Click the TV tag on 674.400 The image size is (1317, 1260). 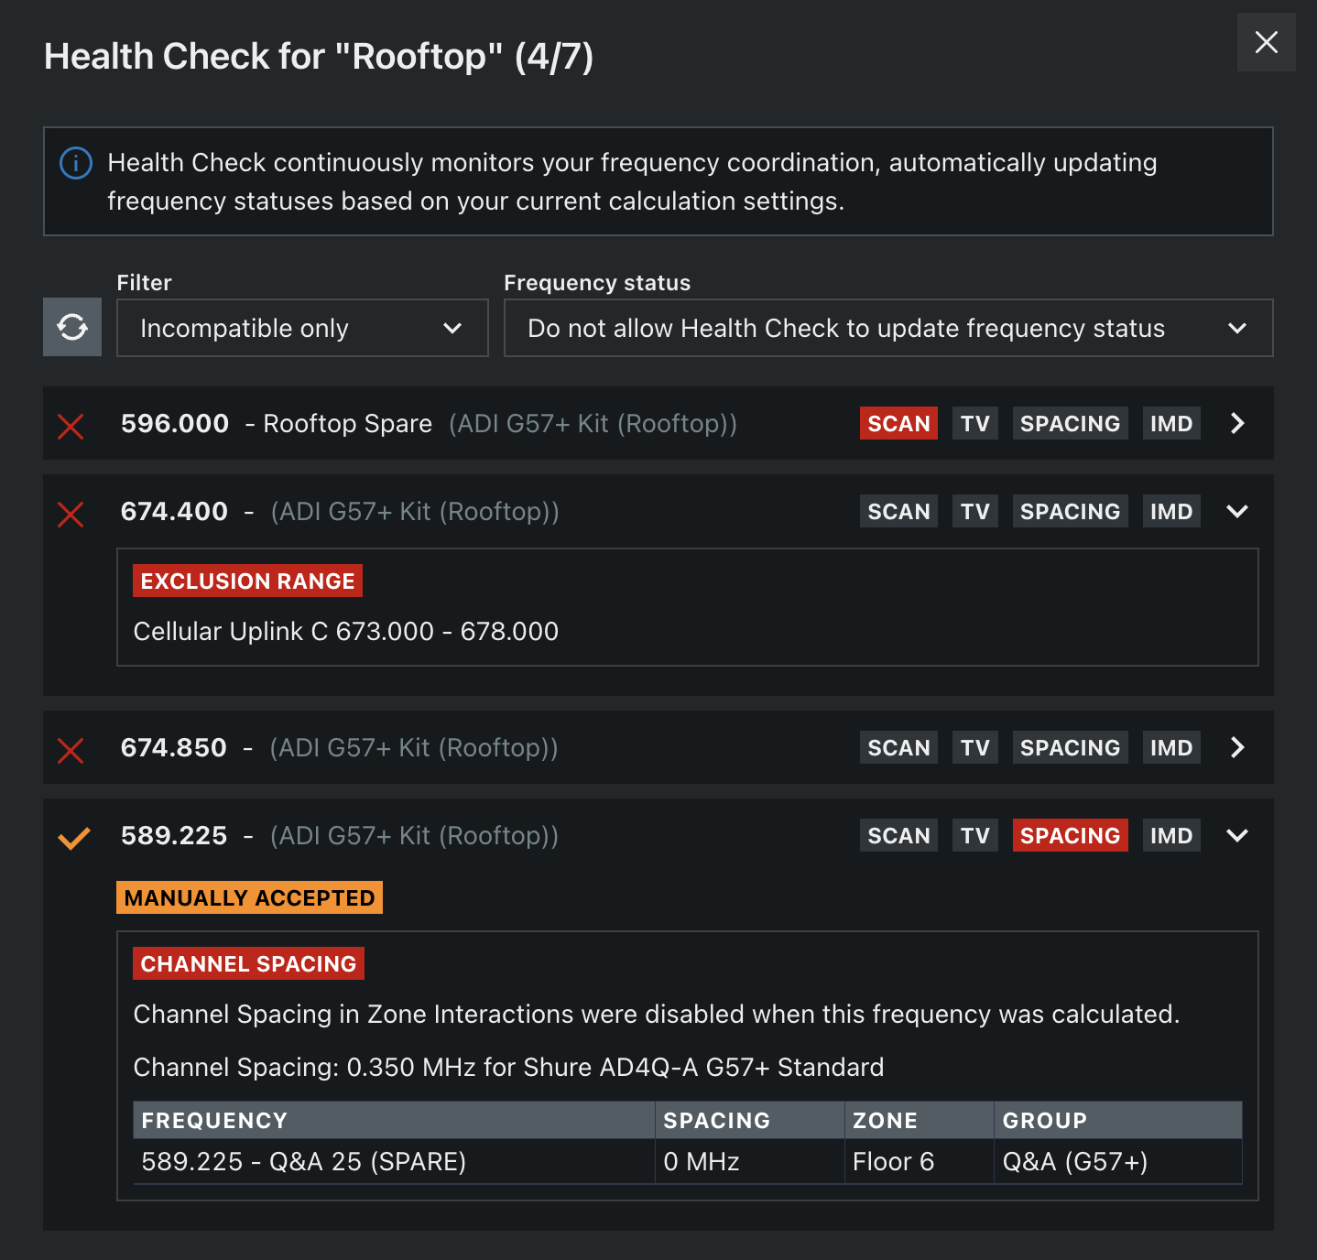coord(974,511)
